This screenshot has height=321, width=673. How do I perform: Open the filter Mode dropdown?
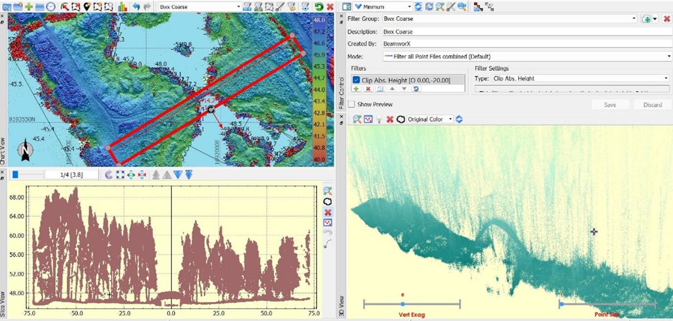[x=669, y=57]
